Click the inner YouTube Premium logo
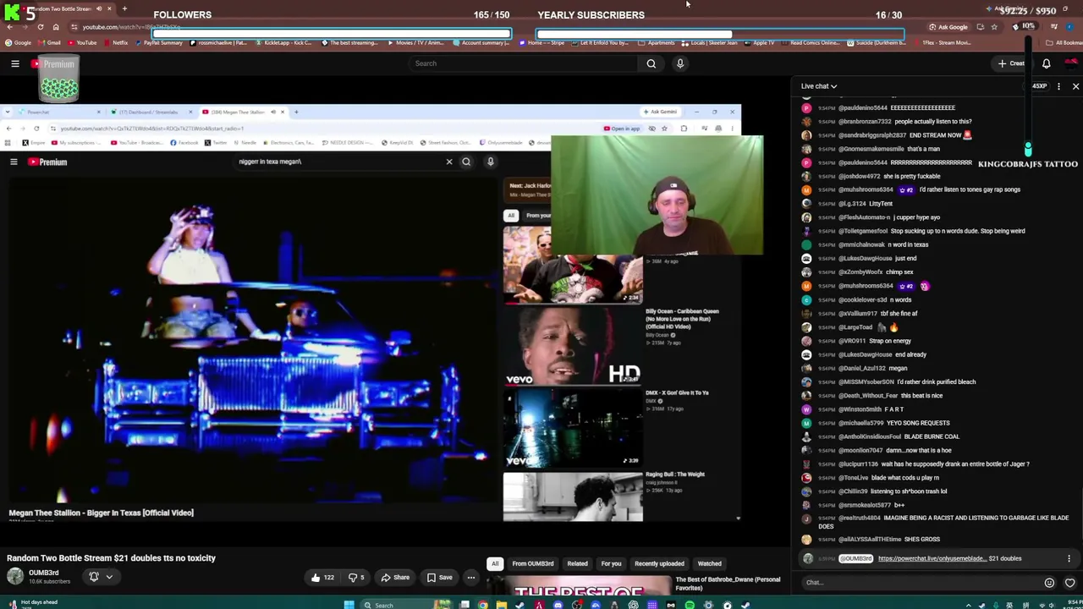 click(x=48, y=162)
